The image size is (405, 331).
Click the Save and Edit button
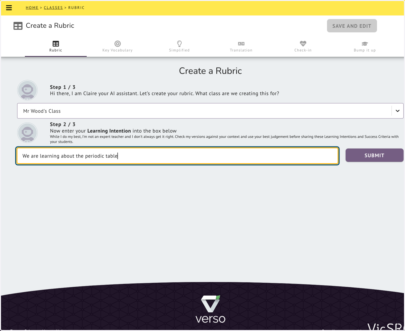[x=352, y=26]
